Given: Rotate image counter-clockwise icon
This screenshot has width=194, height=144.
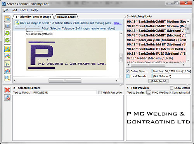Looking at the screenshot, I should pyautogui.click(x=7, y=33).
